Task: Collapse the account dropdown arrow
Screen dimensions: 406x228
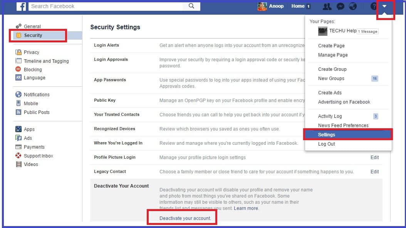Action: point(384,6)
